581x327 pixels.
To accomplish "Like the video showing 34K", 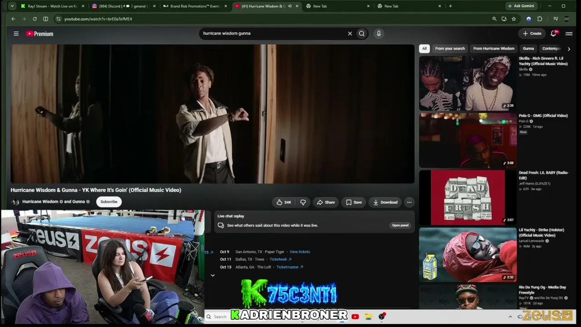I will pos(284,202).
